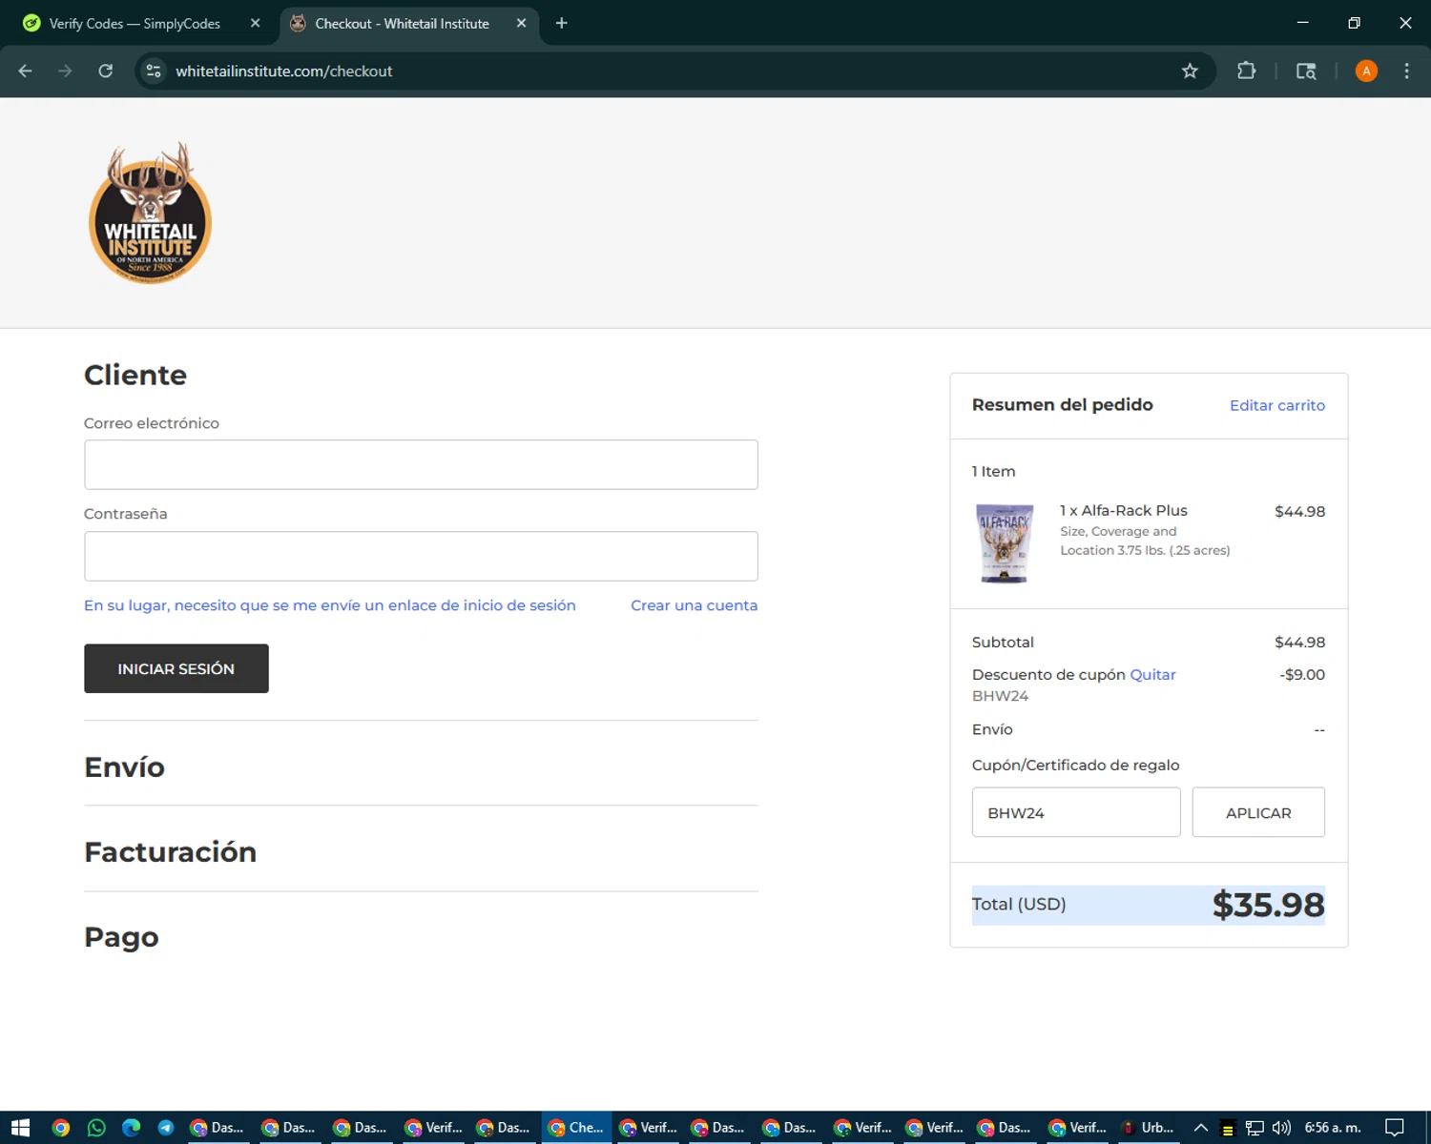Click the address bar URL
The width and height of the screenshot is (1431, 1144).
pyautogui.click(x=283, y=71)
